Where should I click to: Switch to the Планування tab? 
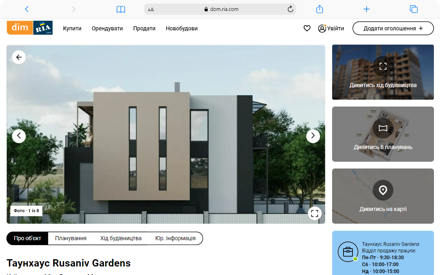click(x=71, y=238)
